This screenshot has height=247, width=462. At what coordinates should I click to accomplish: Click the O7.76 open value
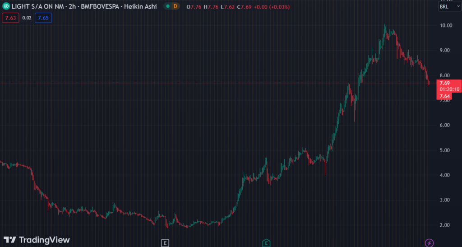pos(194,7)
